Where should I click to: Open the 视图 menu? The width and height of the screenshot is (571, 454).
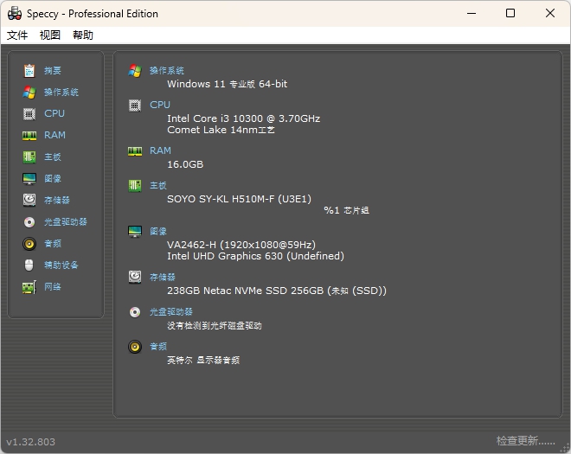pos(50,35)
